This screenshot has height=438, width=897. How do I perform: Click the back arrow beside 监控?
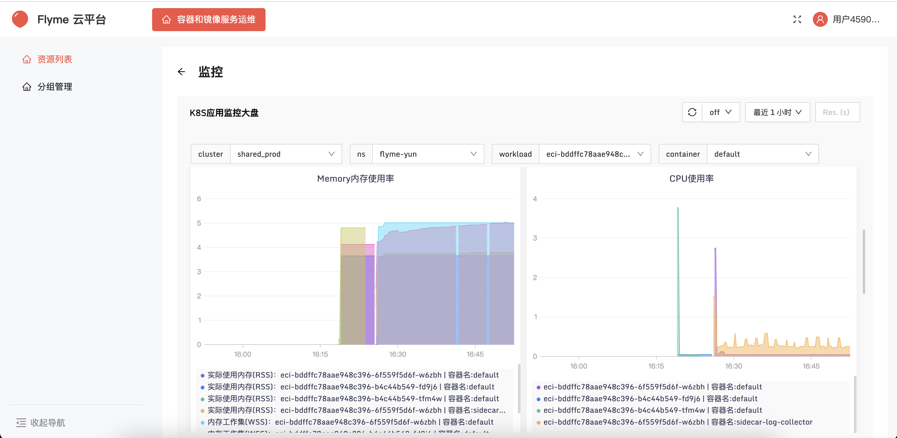pos(181,72)
